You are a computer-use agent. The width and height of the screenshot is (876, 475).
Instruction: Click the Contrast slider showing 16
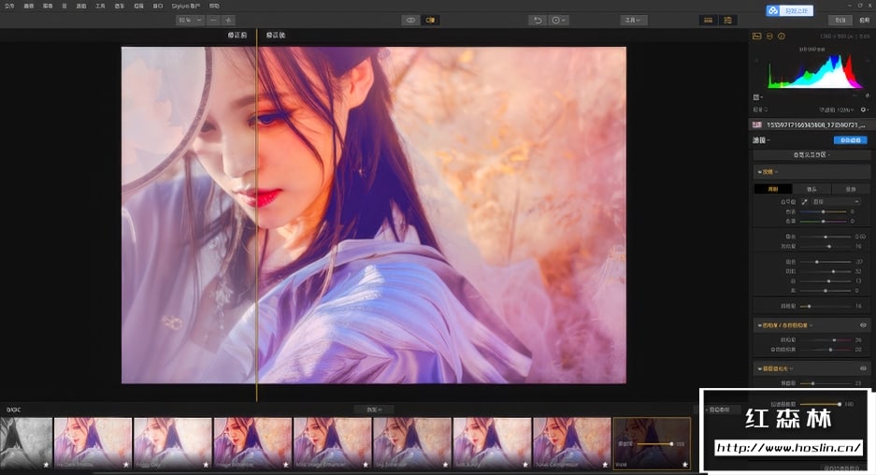[x=826, y=246]
